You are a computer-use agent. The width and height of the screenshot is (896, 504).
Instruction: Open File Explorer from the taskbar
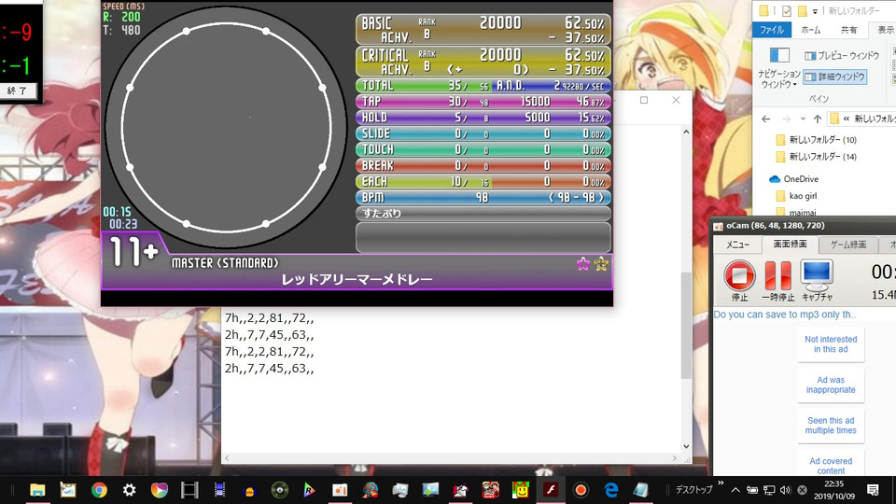37,490
